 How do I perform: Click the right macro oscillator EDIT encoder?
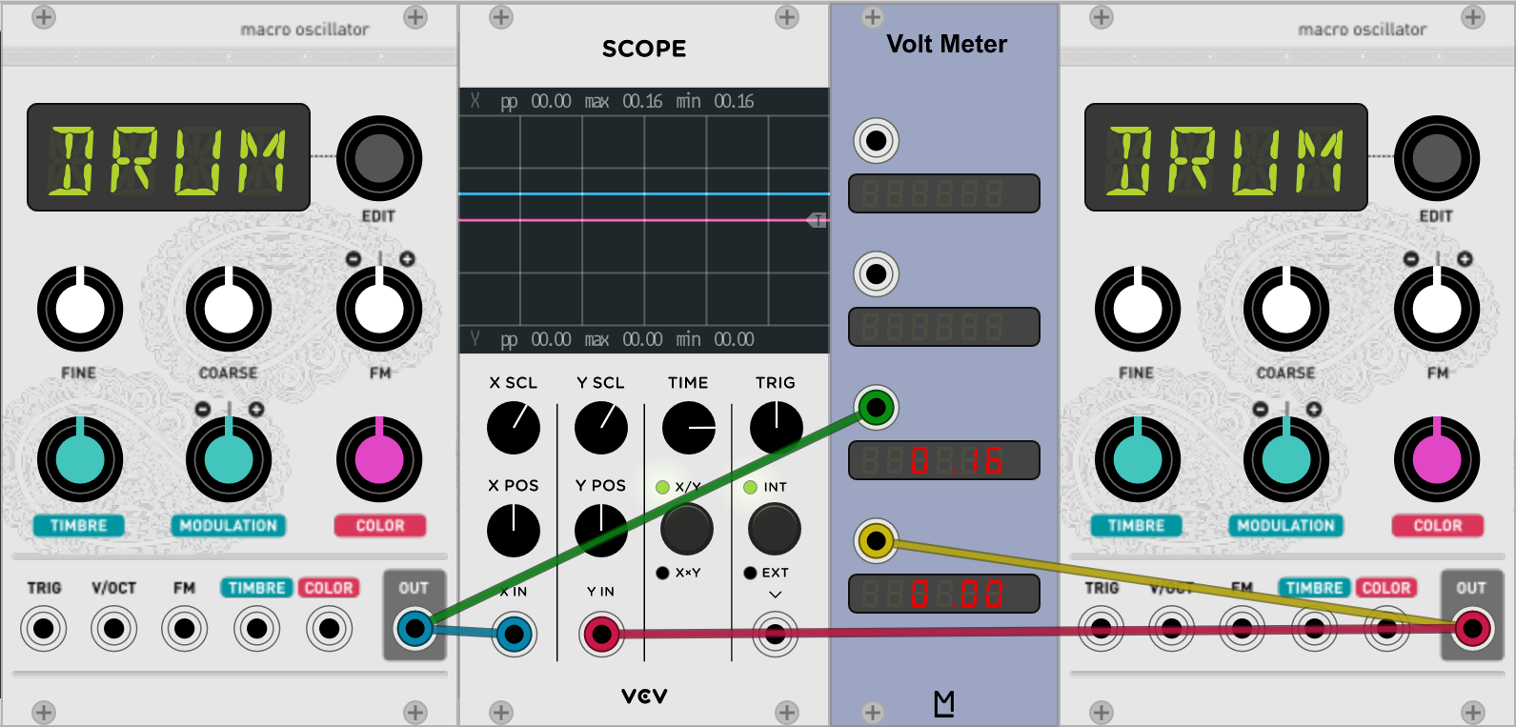pos(1437,158)
